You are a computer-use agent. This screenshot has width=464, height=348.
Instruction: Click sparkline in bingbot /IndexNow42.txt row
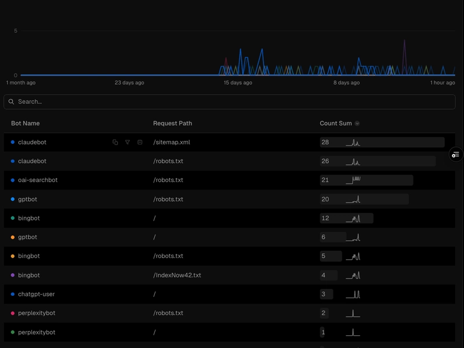[x=353, y=275]
